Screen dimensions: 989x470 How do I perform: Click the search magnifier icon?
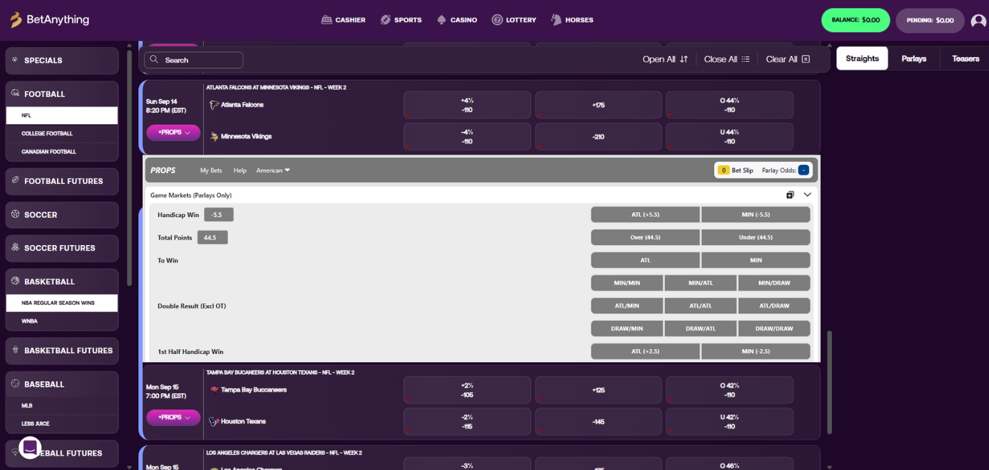coord(154,60)
